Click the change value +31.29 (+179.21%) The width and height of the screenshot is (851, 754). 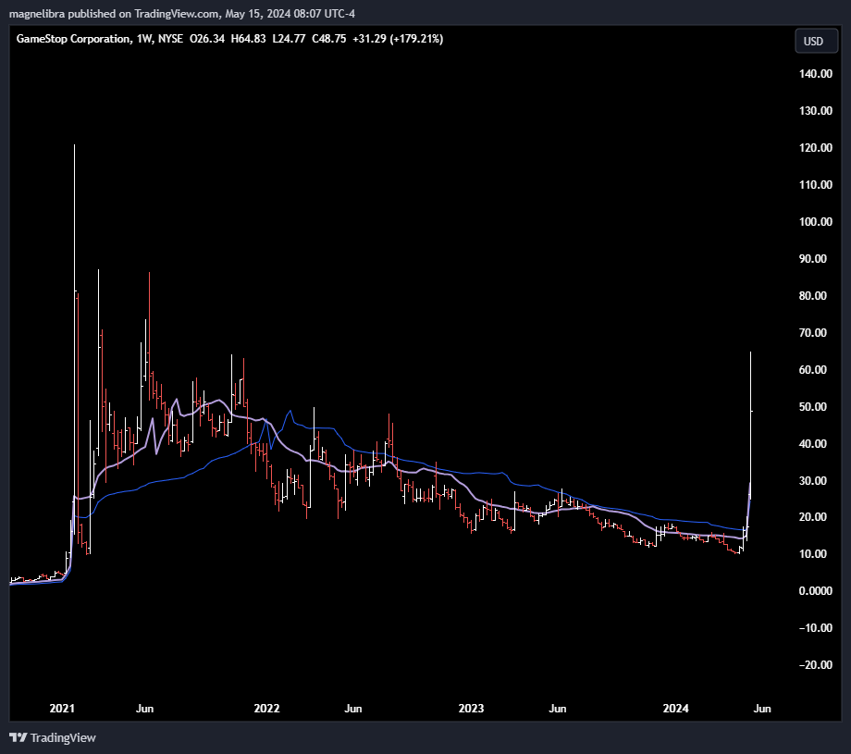click(398, 39)
